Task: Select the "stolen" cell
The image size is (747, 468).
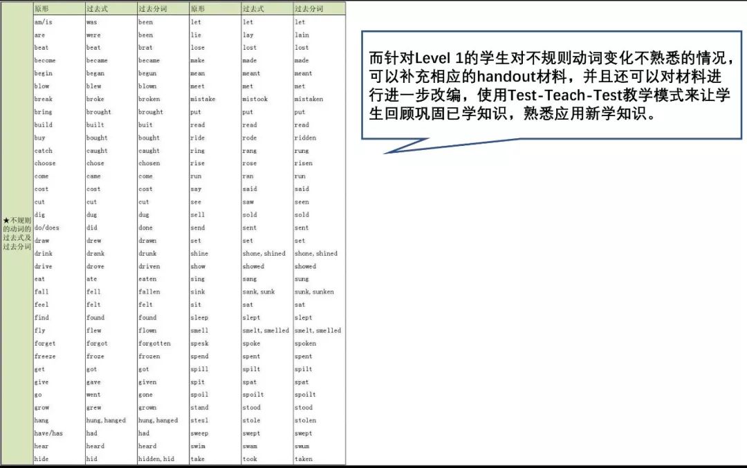Action: [x=305, y=420]
